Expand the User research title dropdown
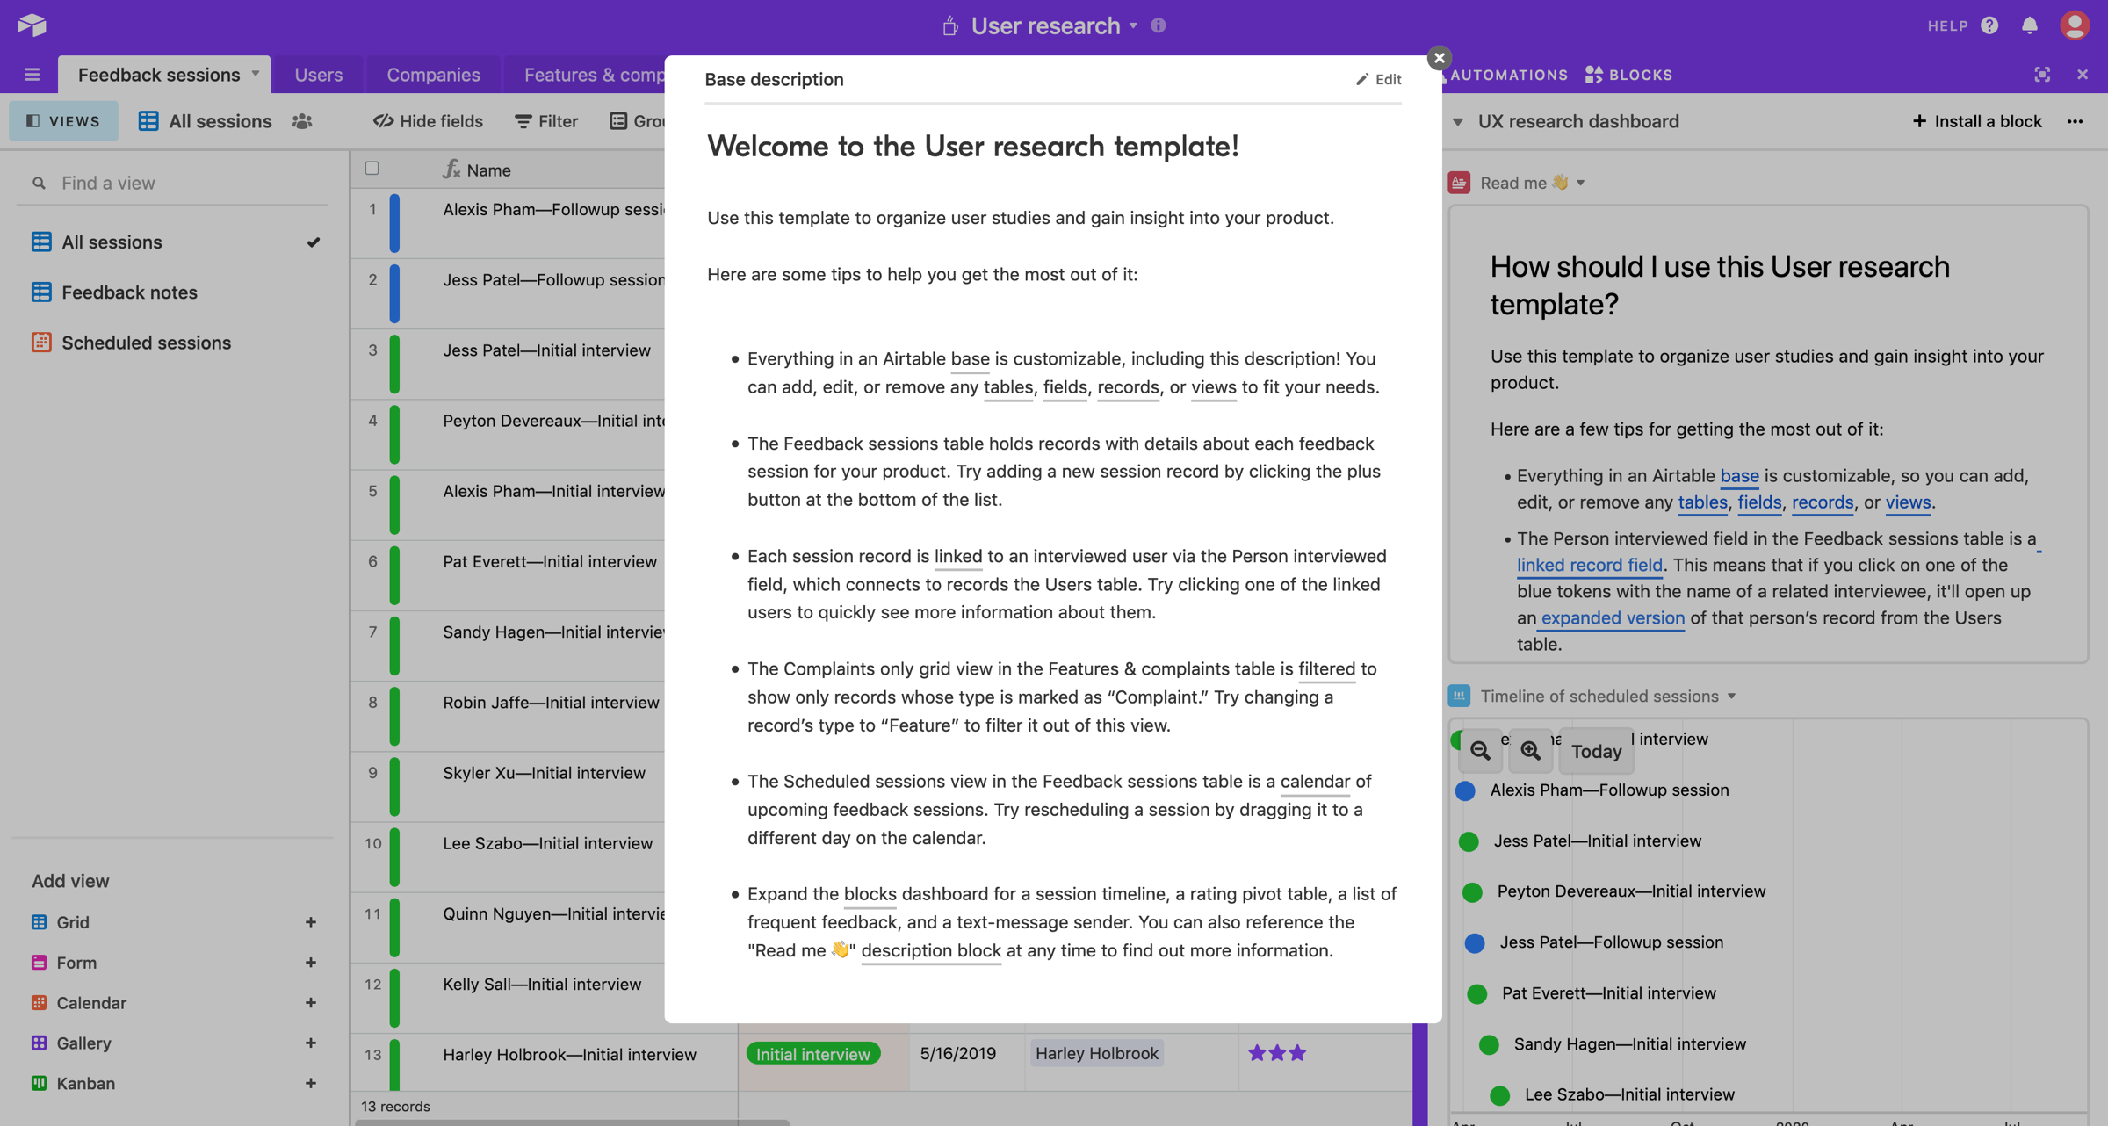The height and width of the screenshot is (1126, 2108). click(x=1133, y=25)
